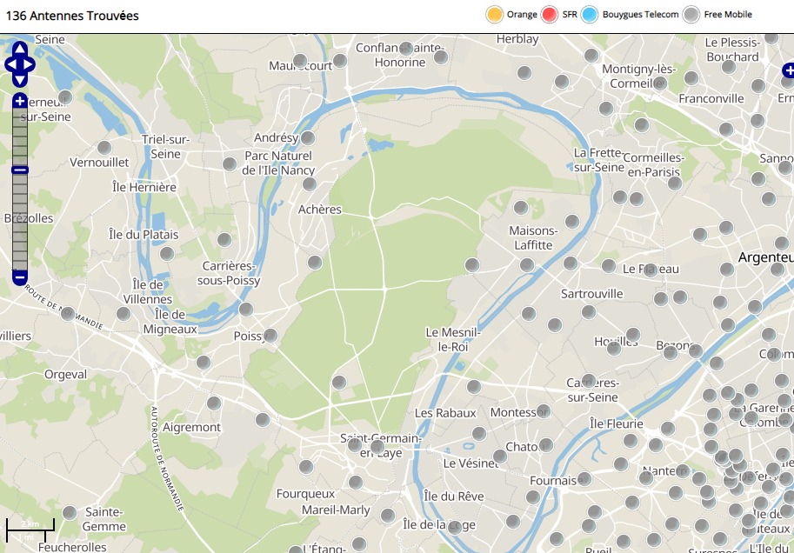Select antenna marker near Poissy

pos(270,336)
